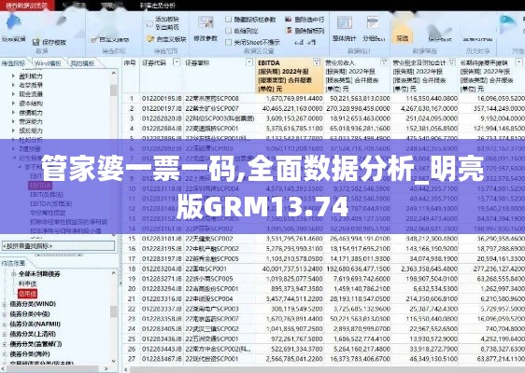Select the 利率债 tree item
Screen dimensions: 525x373
point(27,283)
